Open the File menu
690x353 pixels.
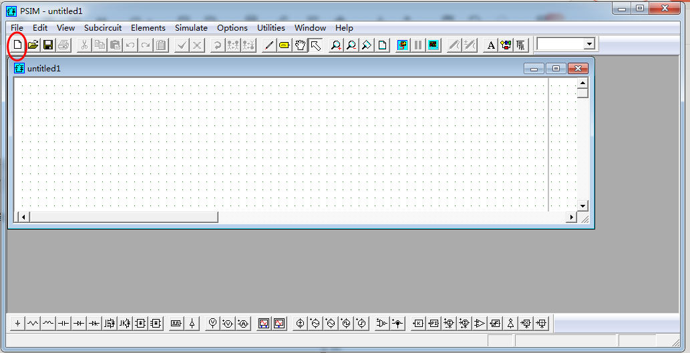[17, 28]
